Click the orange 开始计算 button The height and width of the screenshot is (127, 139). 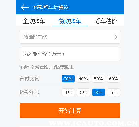click(70, 111)
